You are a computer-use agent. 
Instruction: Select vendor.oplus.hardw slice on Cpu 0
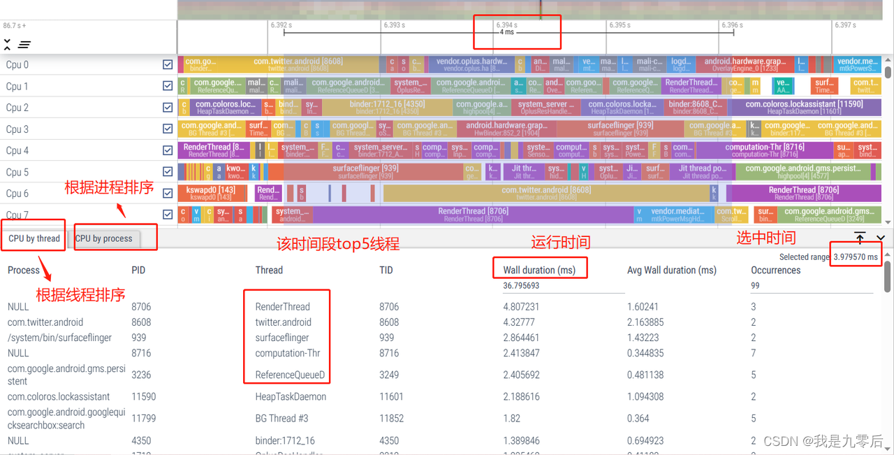tap(471, 64)
